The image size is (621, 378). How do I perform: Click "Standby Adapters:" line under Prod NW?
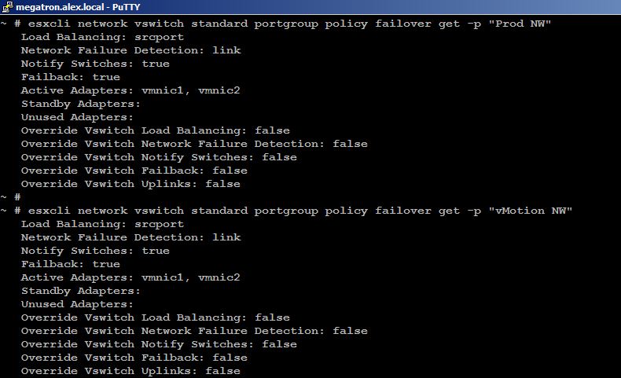click(x=81, y=104)
